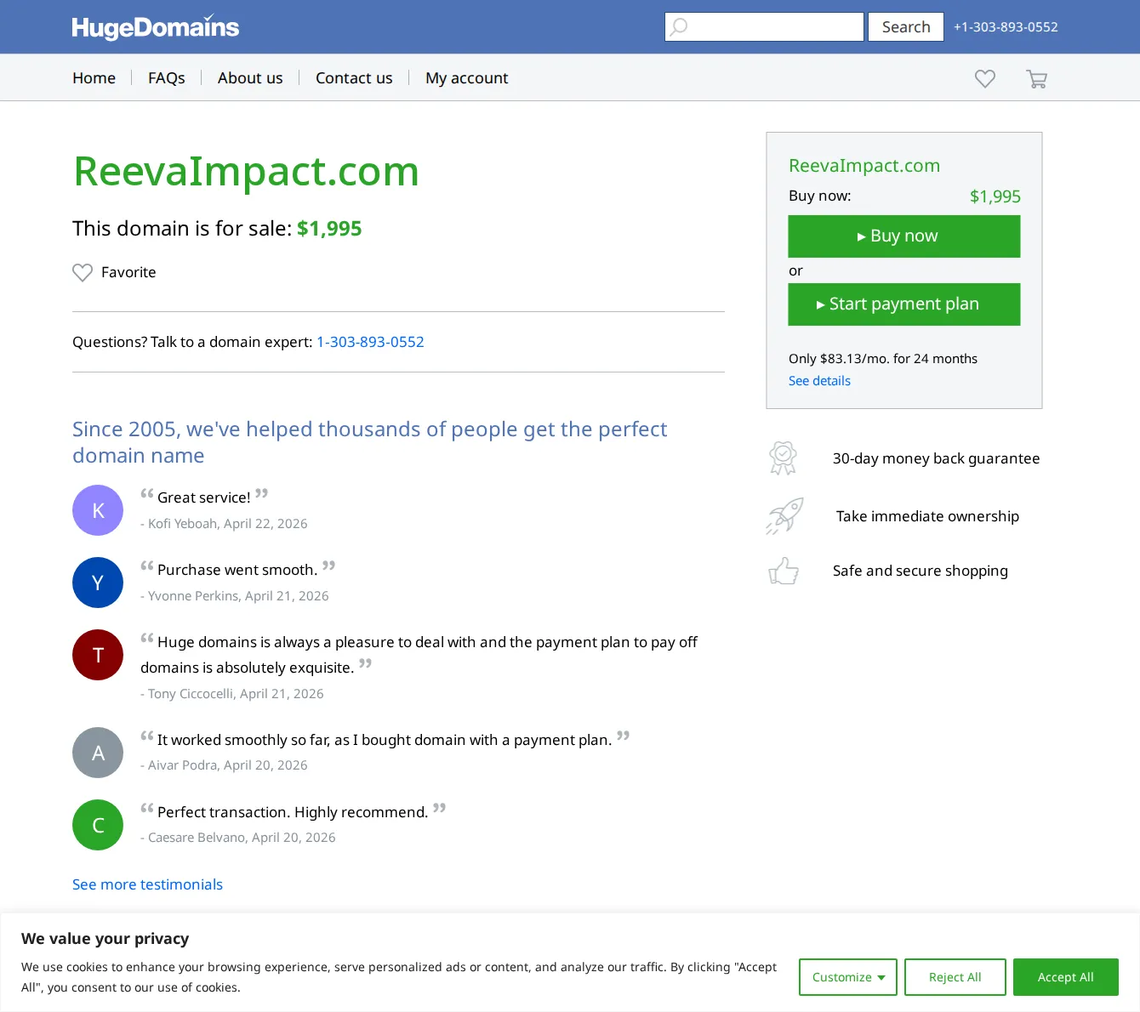Screen dimensions: 1140x1012
Task: Open See more testimonials link
Action: click(147, 884)
